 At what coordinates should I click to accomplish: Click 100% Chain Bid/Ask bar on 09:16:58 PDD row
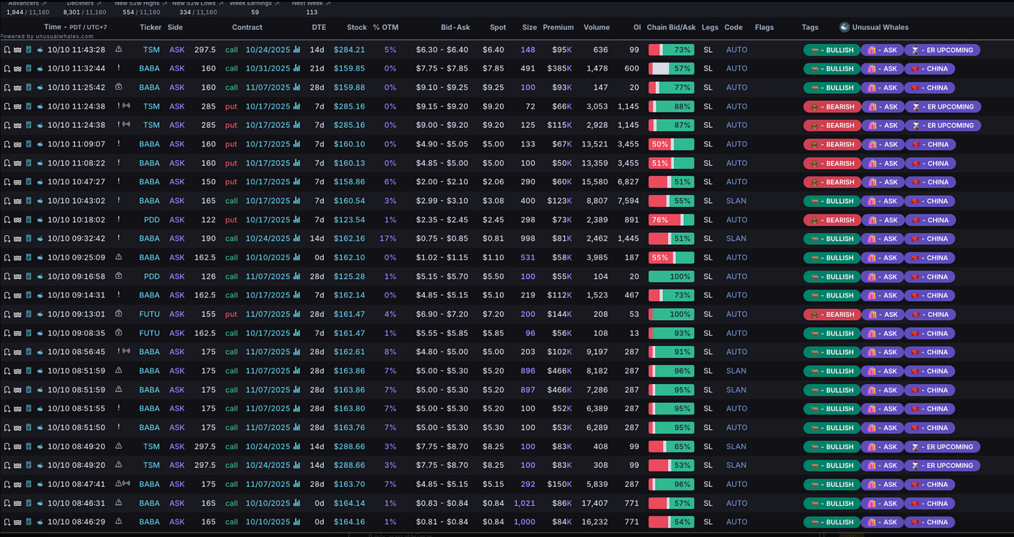point(671,276)
